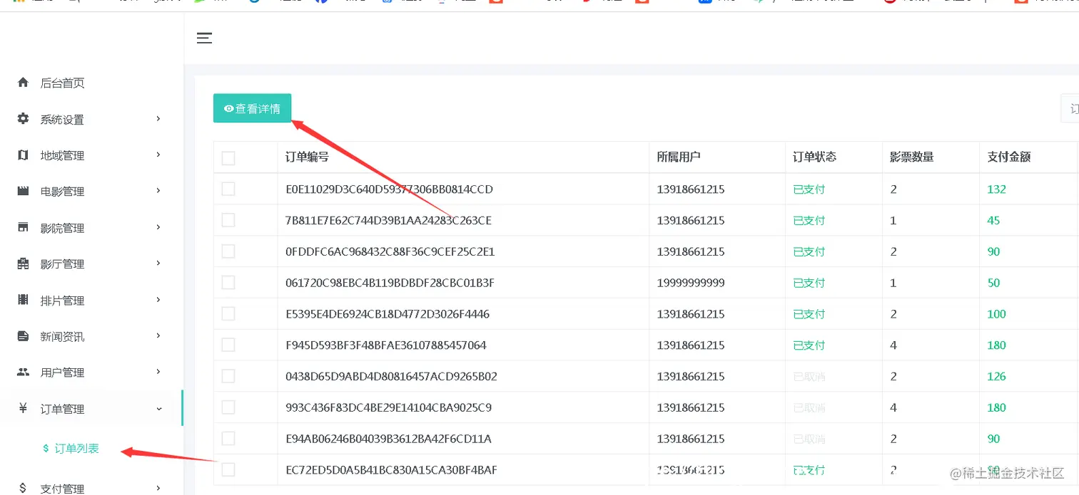Expand the 排片管理 chevron
Screen dimensions: 1079x495
click(158, 300)
